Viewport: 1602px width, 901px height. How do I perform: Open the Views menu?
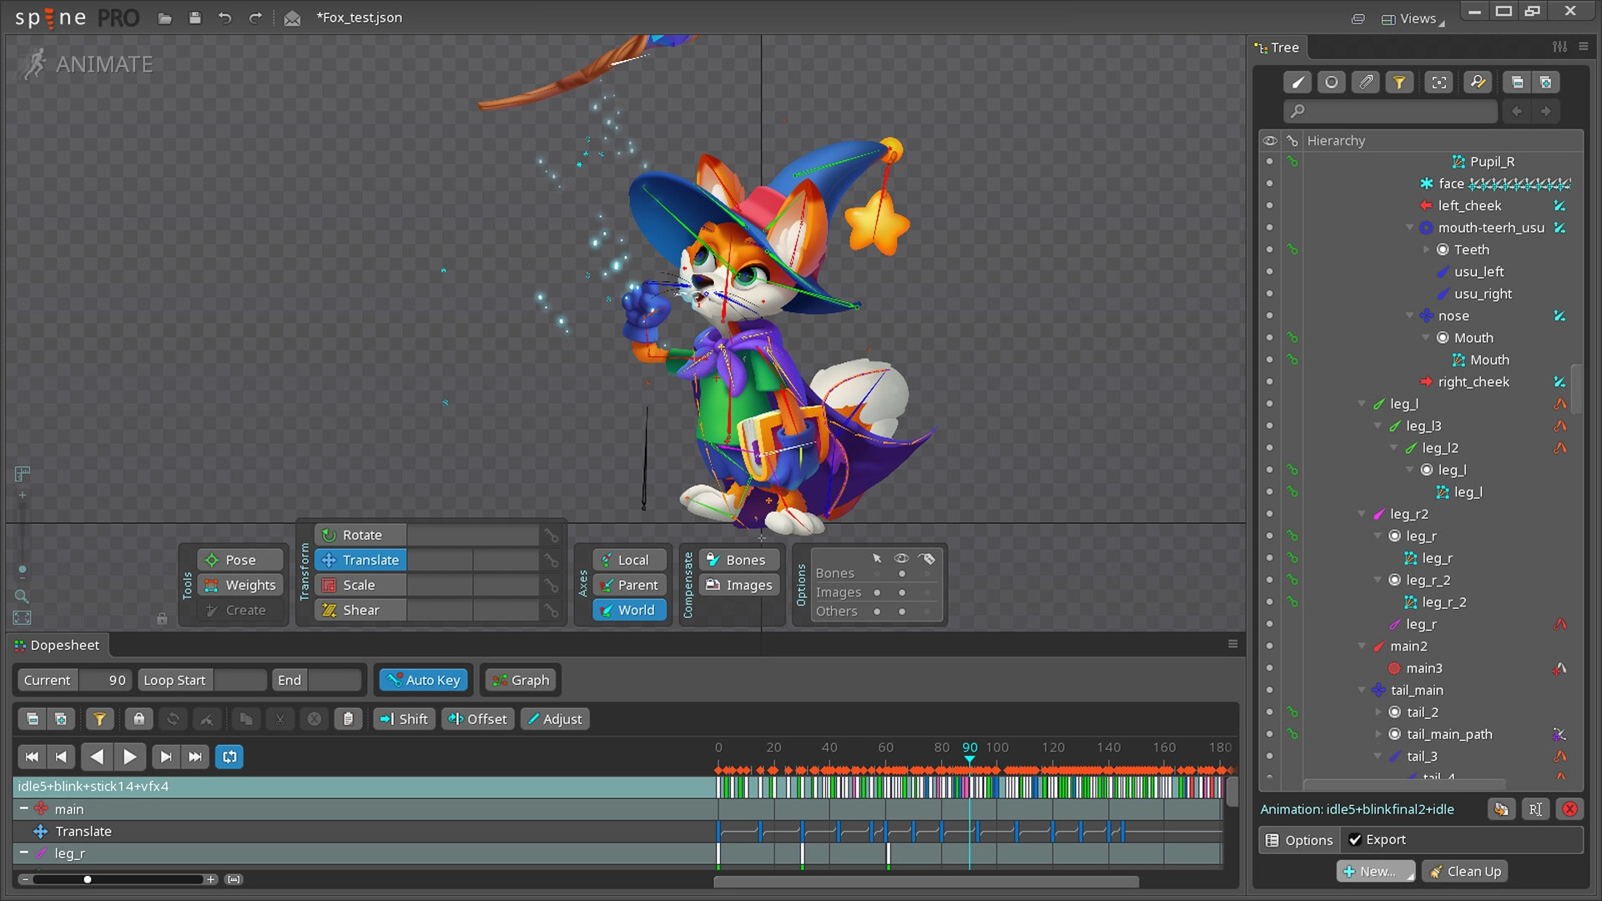[x=1413, y=18]
